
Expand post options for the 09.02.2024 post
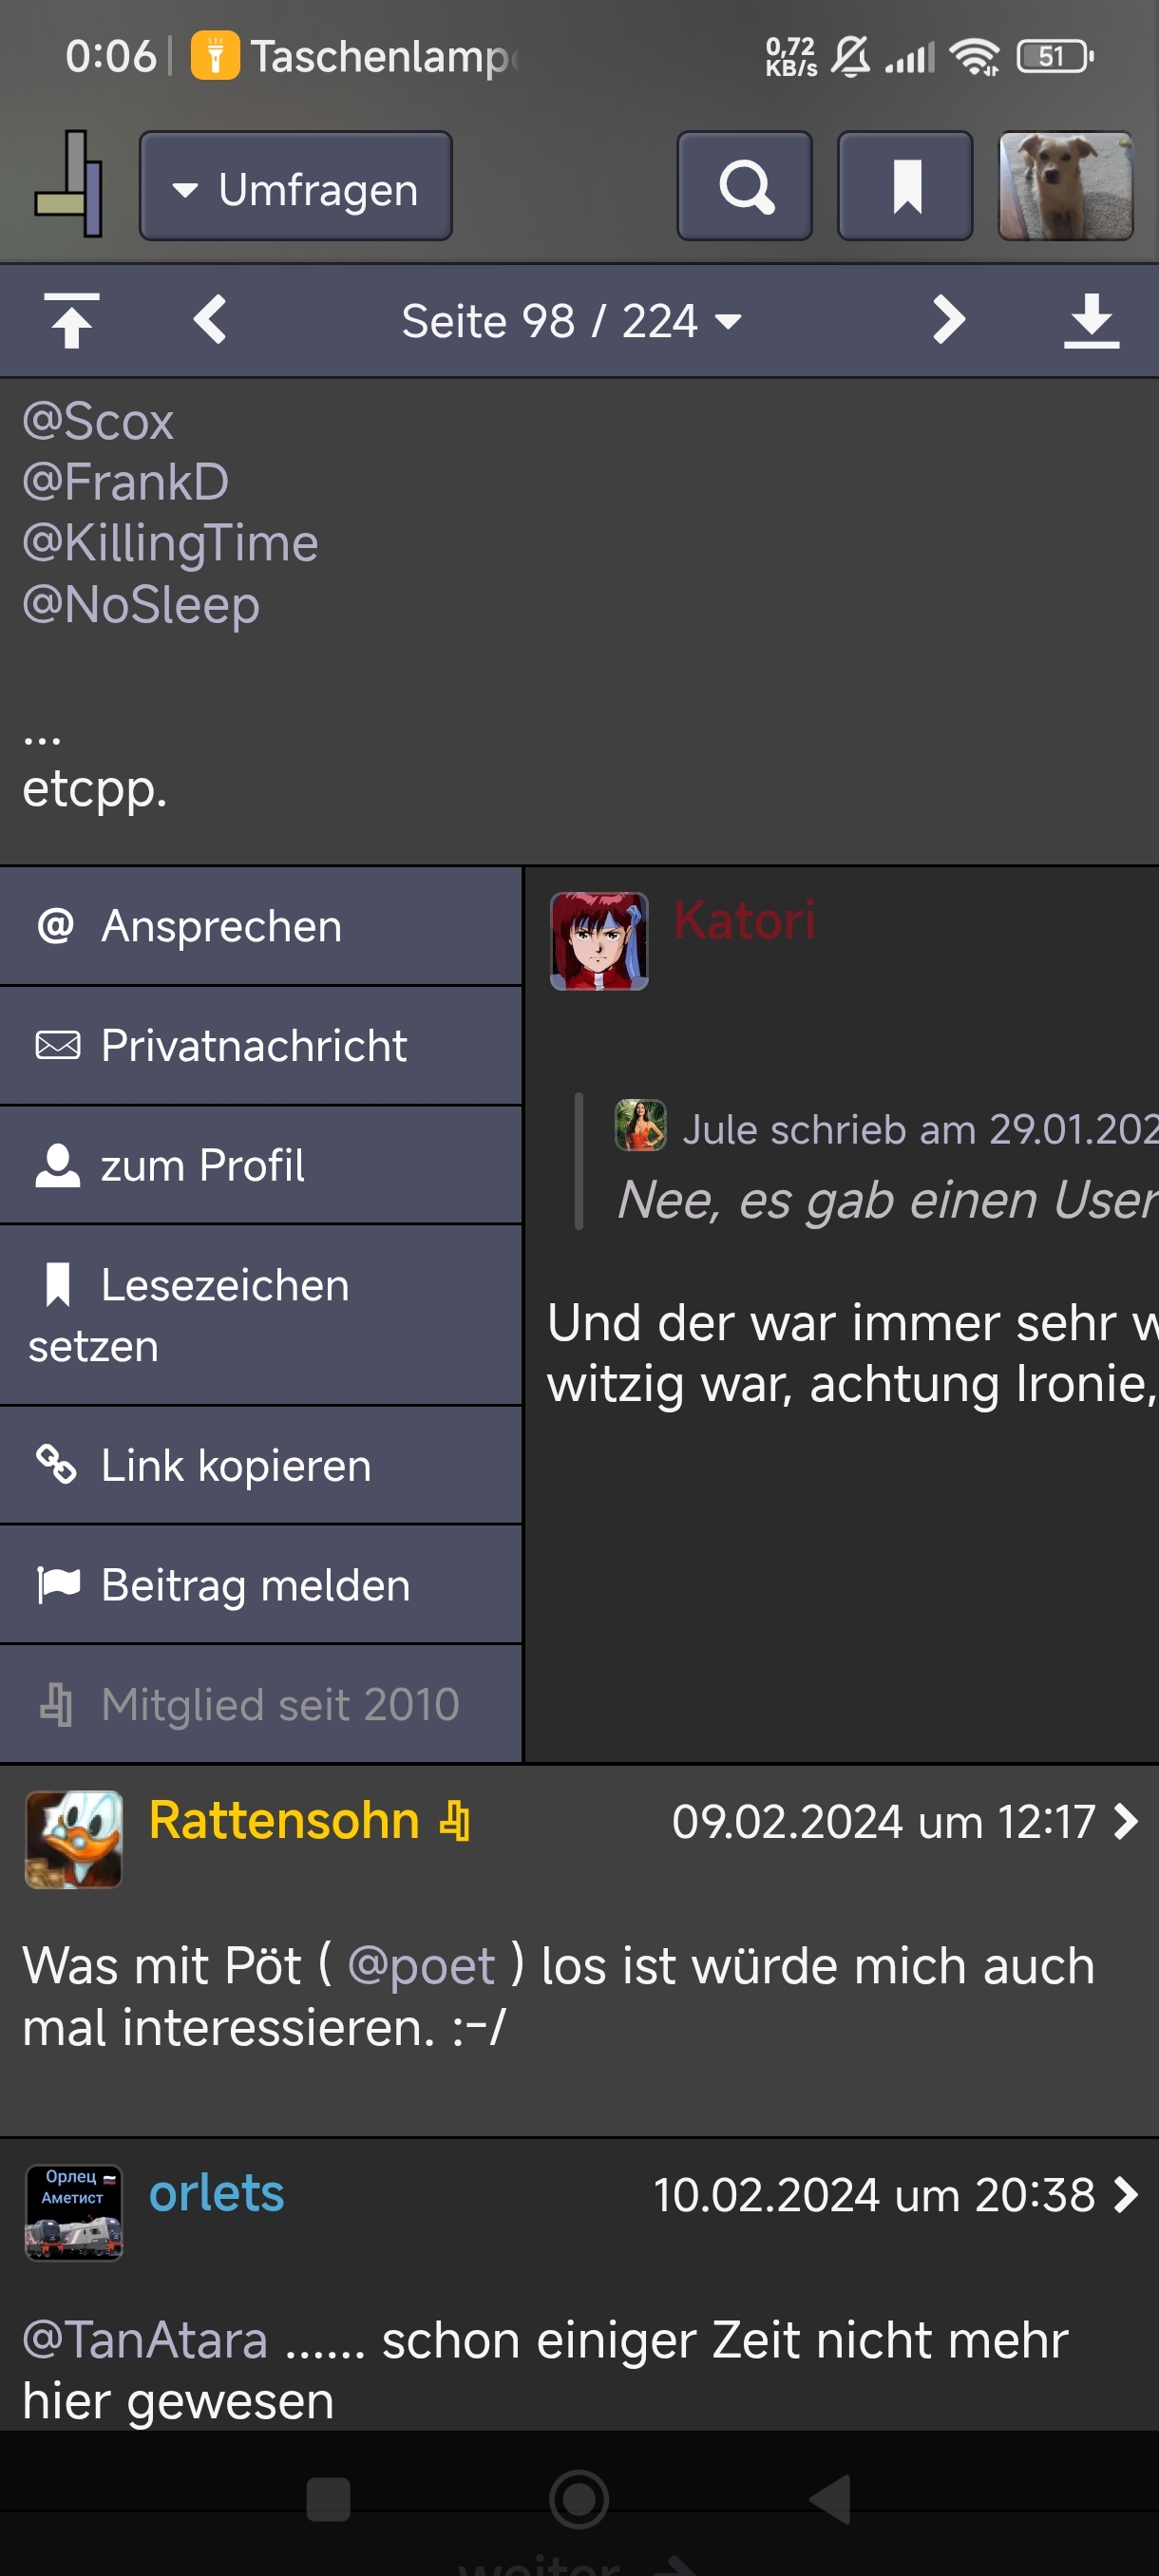(x=1127, y=1821)
